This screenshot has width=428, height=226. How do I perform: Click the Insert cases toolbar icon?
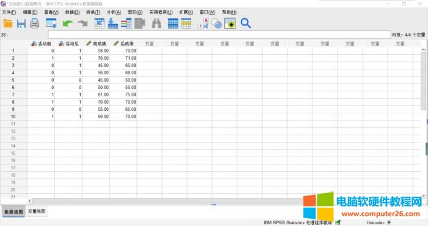[x=173, y=23]
